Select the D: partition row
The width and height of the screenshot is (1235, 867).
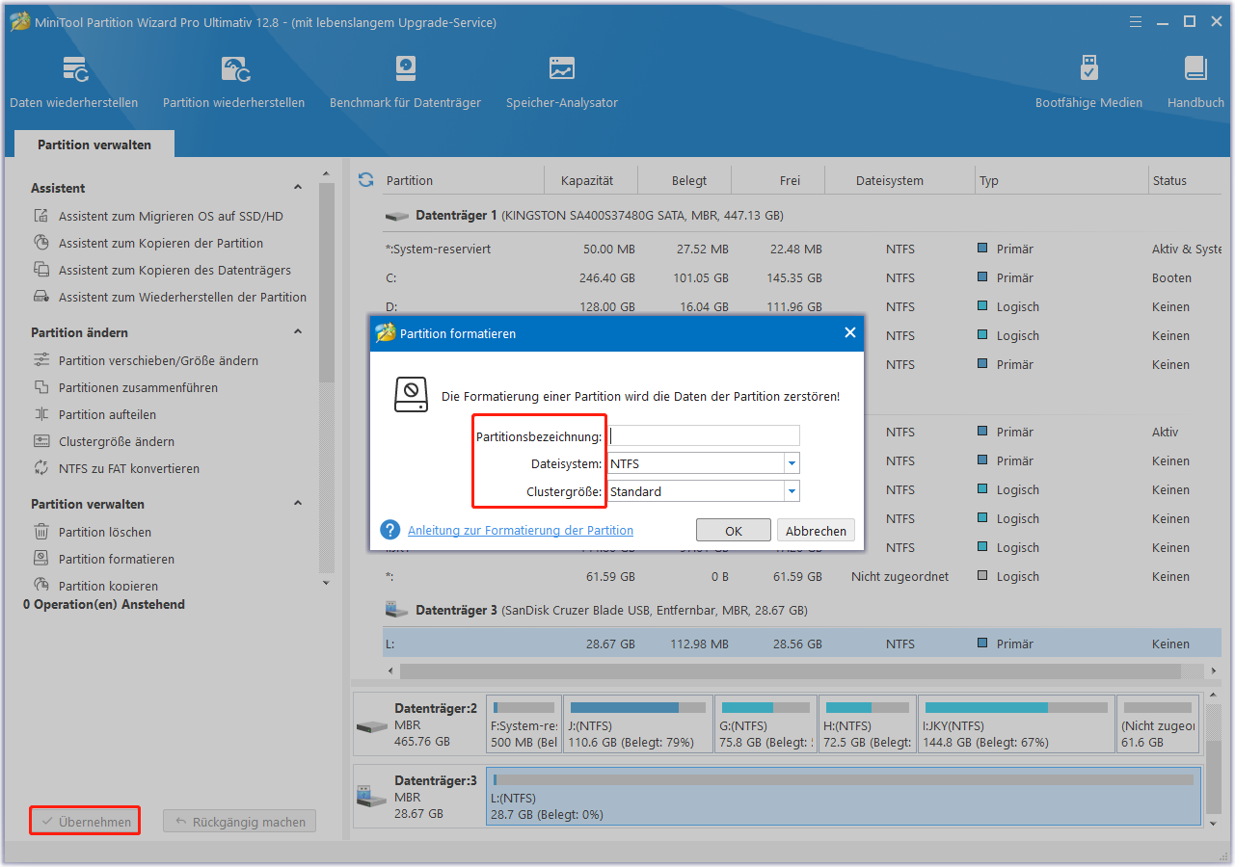tap(802, 307)
